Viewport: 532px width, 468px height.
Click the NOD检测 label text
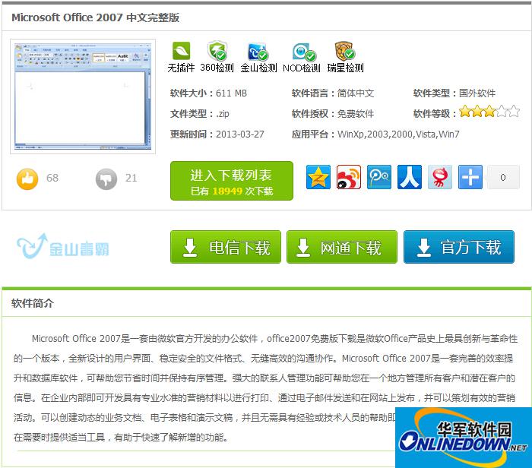point(302,68)
